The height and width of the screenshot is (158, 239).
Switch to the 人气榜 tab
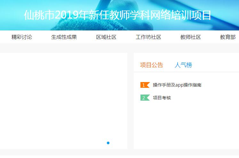pyautogui.click(x=183, y=65)
